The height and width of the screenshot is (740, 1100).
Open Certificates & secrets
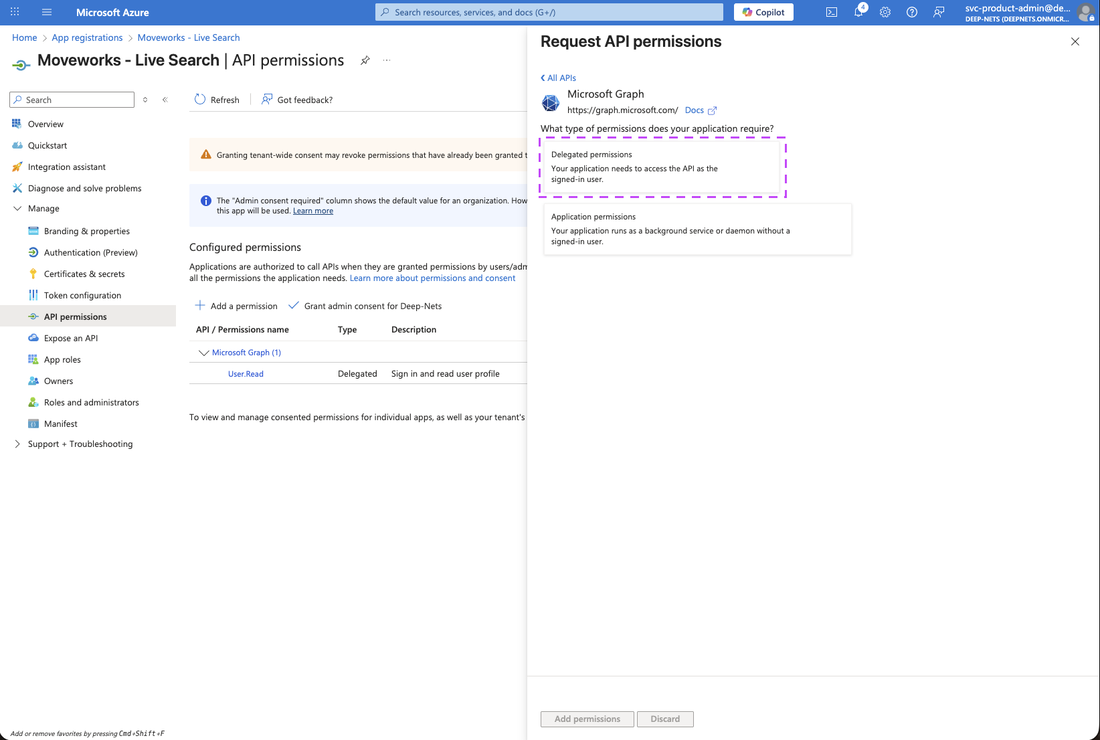point(84,274)
